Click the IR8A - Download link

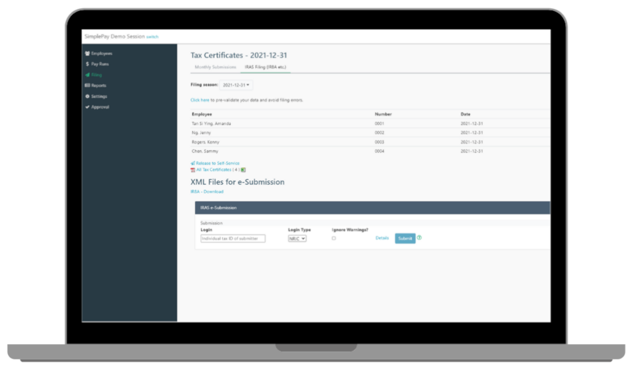click(207, 192)
